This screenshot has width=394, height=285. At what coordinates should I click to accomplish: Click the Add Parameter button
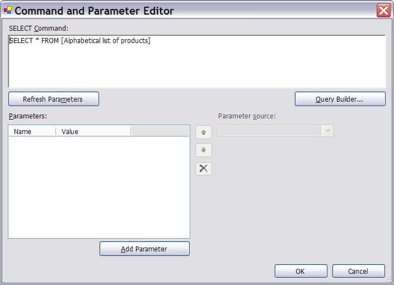click(144, 249)
